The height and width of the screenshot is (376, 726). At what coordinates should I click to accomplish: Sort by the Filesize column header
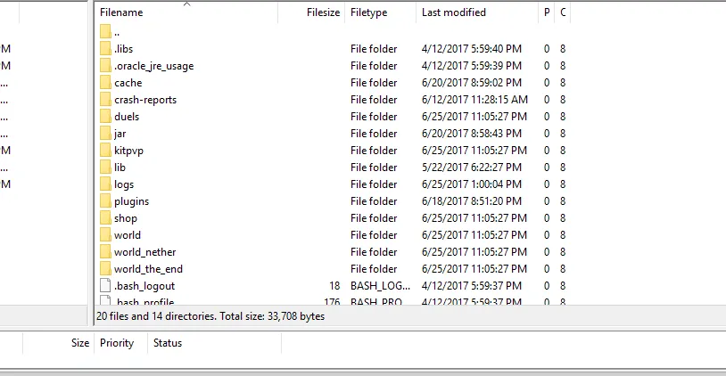[x=322, y=12]
